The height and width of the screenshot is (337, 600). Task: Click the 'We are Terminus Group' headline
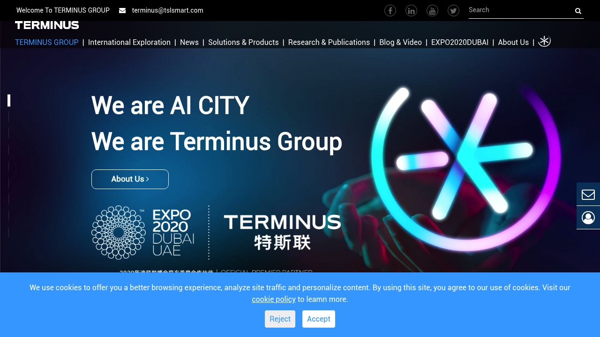(217, 141)
